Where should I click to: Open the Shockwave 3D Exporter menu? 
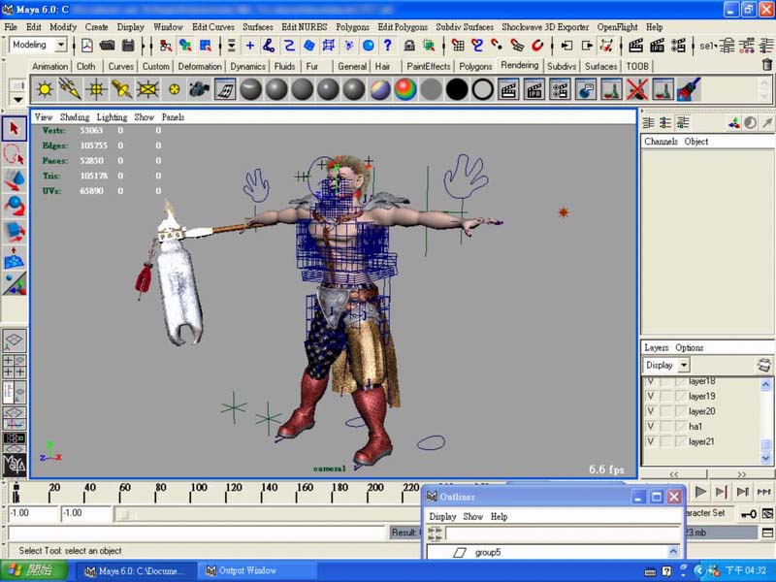point(545,27)
